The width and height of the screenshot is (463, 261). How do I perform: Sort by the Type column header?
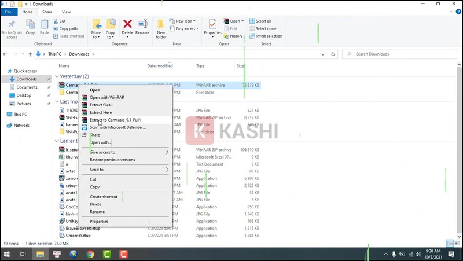[200, 66]
